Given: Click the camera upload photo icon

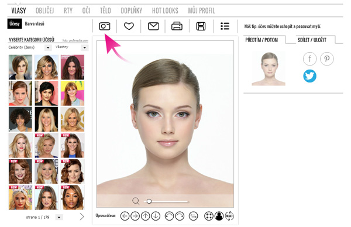Looking at the screenshot, I should 105,26.
